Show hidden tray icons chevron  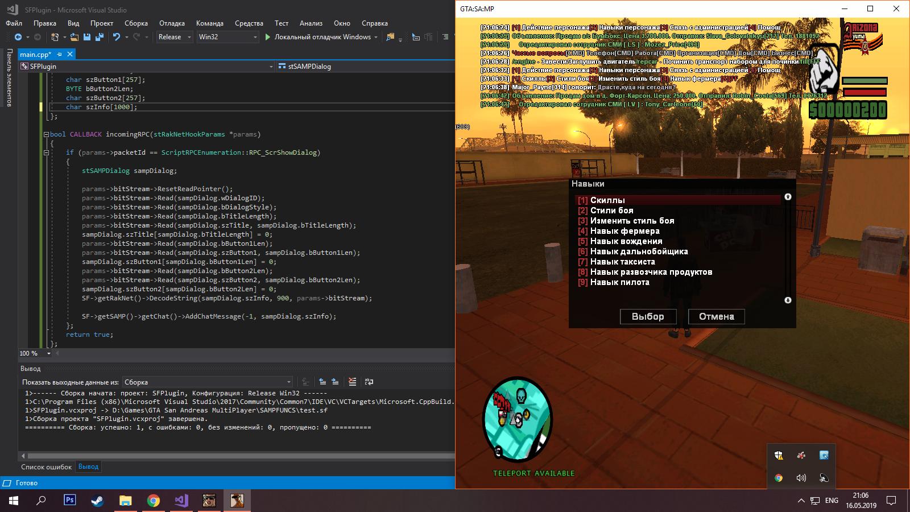click(801, 501)
